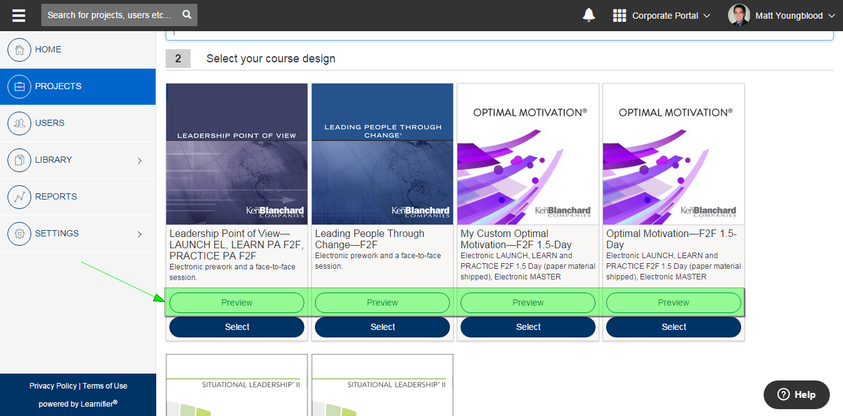Image resolution: width=843 pixels, height=416 pixels.
Task: Click the Reports chart icon
Action: 19,197
